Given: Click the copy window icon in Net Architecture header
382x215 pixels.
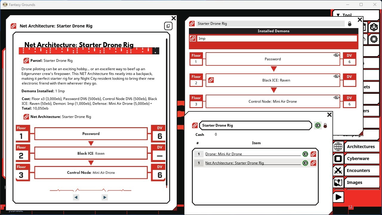Looking at the screenshot, I should point(168,26).
